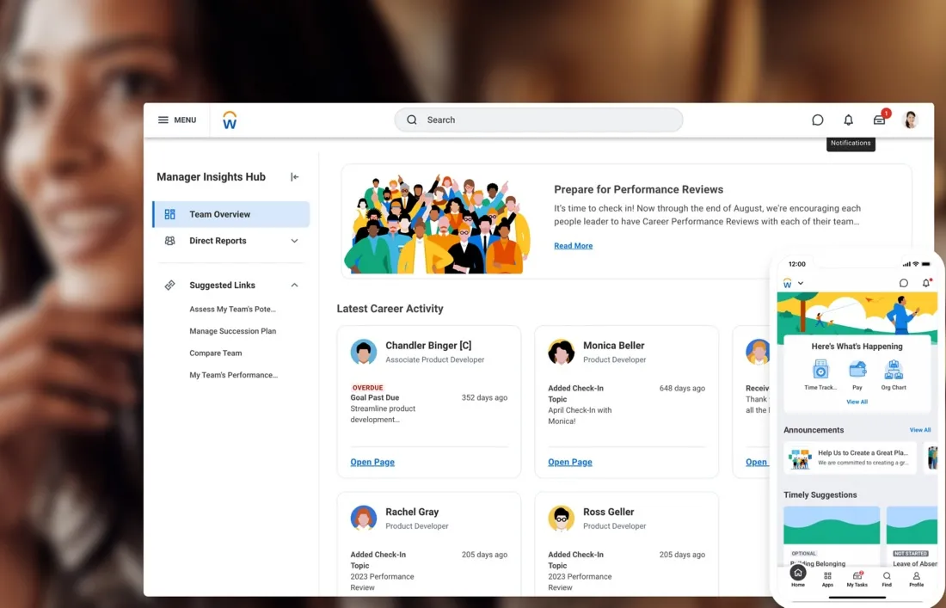Tap the Time Tracking icon on phone

point(820,370)
